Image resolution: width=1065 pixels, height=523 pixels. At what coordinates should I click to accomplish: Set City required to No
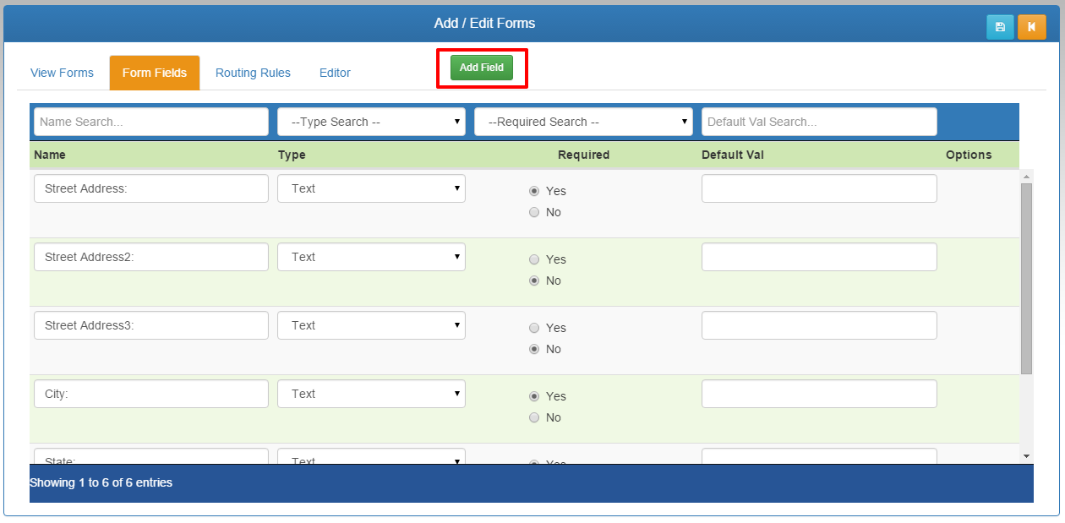534,417
